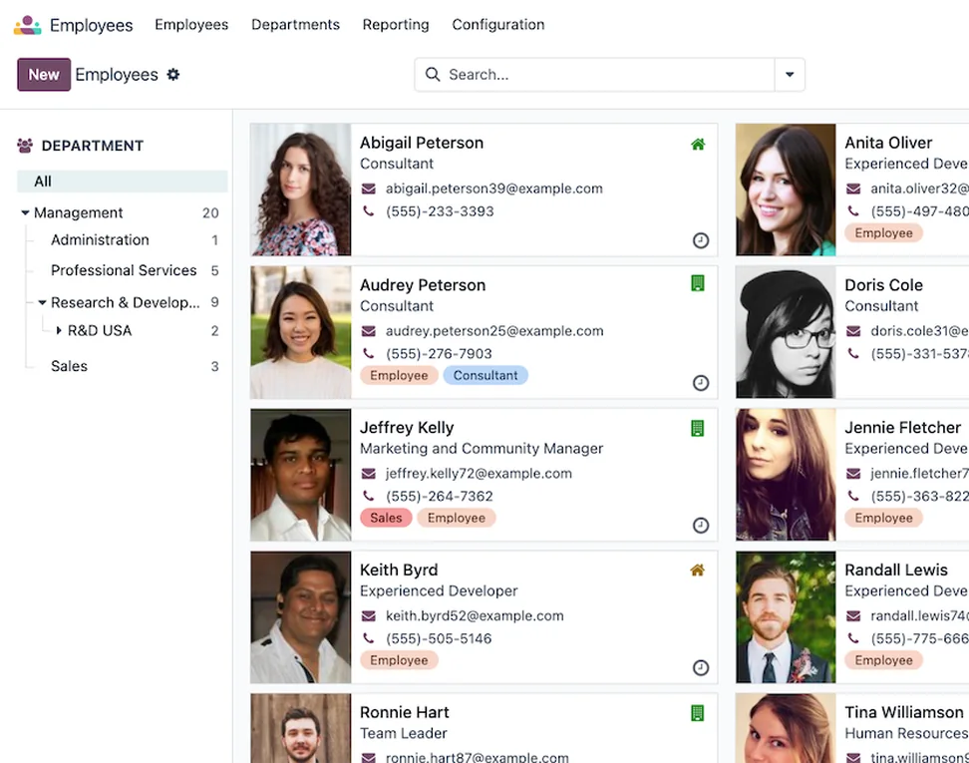Click the New employee button
Image resolution: width=969 pixels, height=763 pixels.
(44, 75)
